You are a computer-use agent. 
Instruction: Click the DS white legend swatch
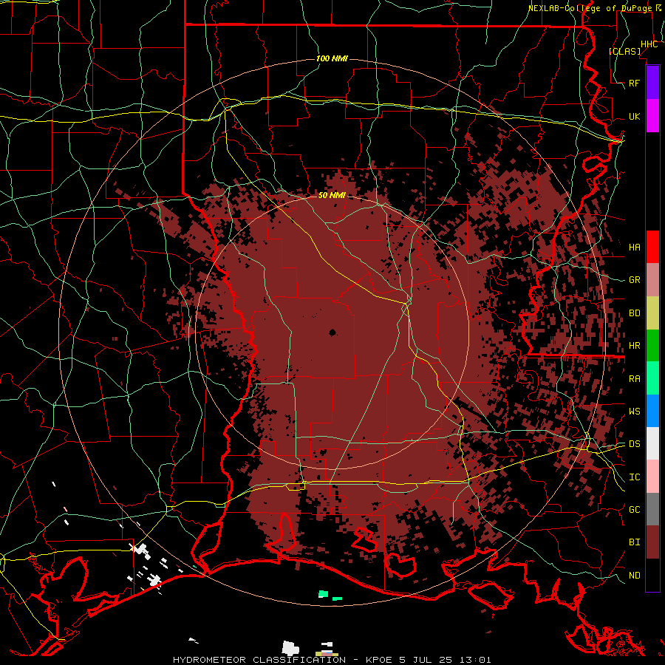652,443
